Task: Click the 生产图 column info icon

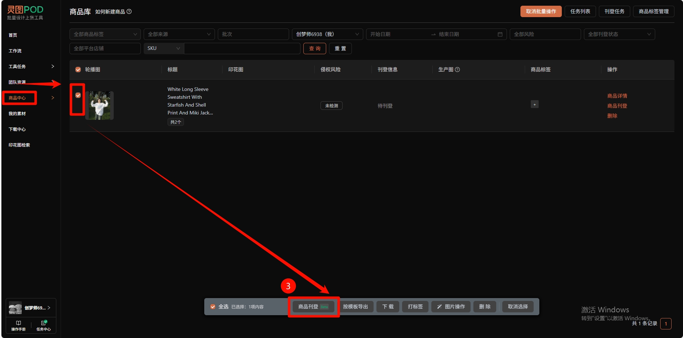Action: [x=457, y=70]
